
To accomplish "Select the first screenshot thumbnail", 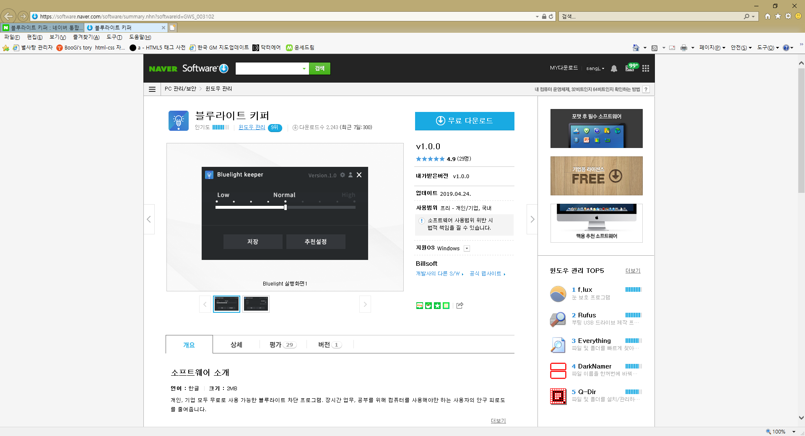I will pos(227,304).
